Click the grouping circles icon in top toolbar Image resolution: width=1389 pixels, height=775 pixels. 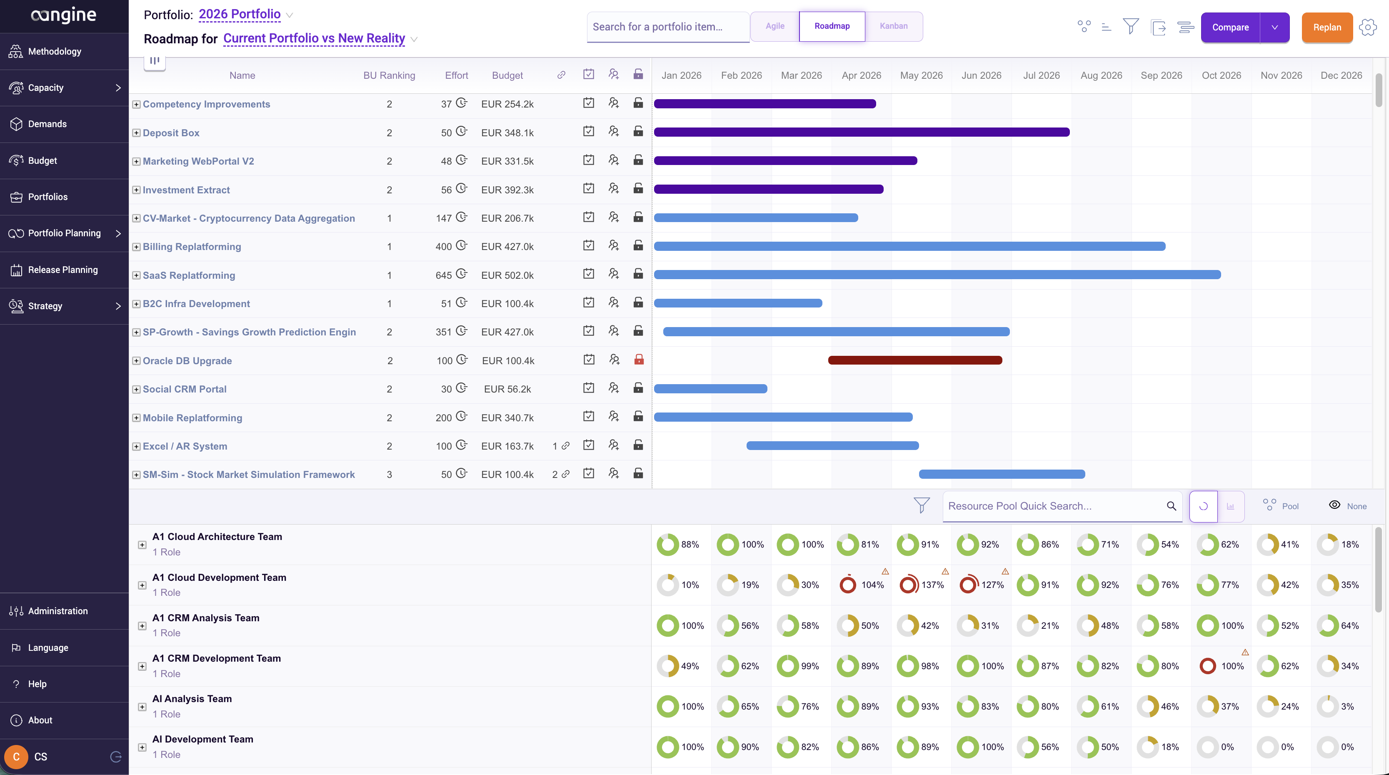coord(1084,26)
